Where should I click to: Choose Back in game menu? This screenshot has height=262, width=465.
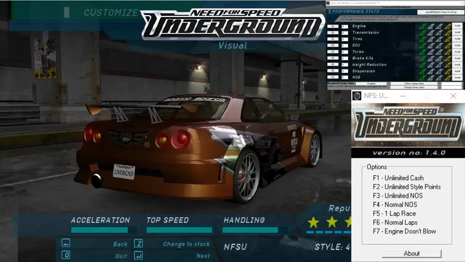point(120,244)
